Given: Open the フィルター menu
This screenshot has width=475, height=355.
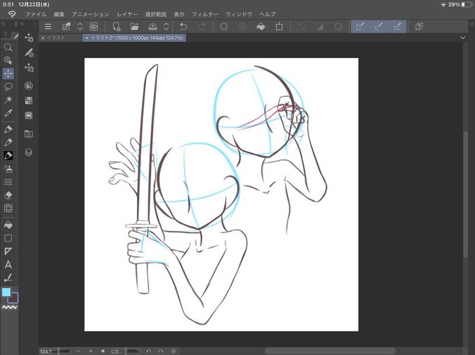Looking at the screenshot, I should (x=205, y=14).
